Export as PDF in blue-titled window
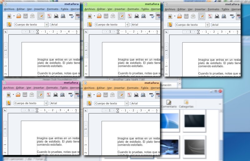The width and height of the screenshot is (250, 161). click(49, 16)
